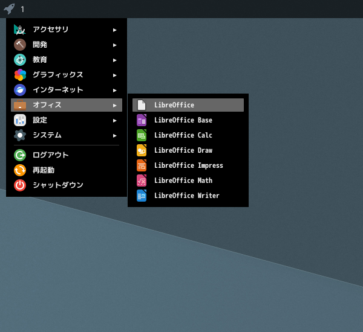Click the 設定 sliders icon
The height and width of the screenshot is (332, 363).
click(x=20, y=120)
